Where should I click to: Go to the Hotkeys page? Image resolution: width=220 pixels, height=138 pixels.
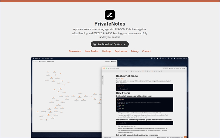coord(107,51)
